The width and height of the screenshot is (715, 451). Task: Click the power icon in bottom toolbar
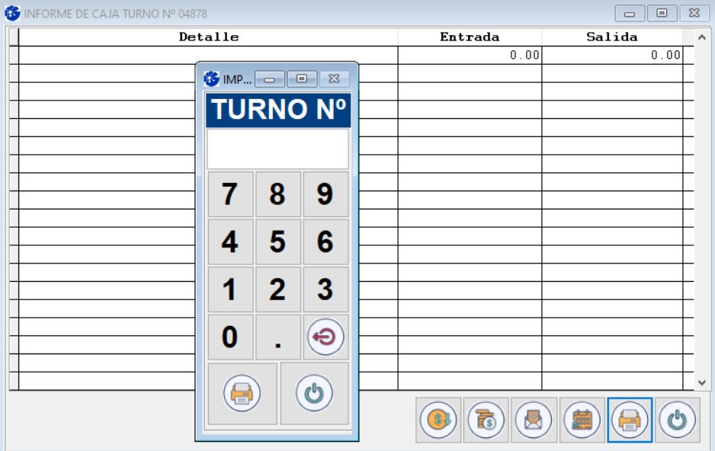(677, 420)
